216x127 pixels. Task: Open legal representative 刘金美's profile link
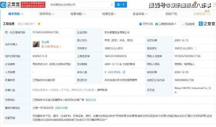tap(45, 42)
